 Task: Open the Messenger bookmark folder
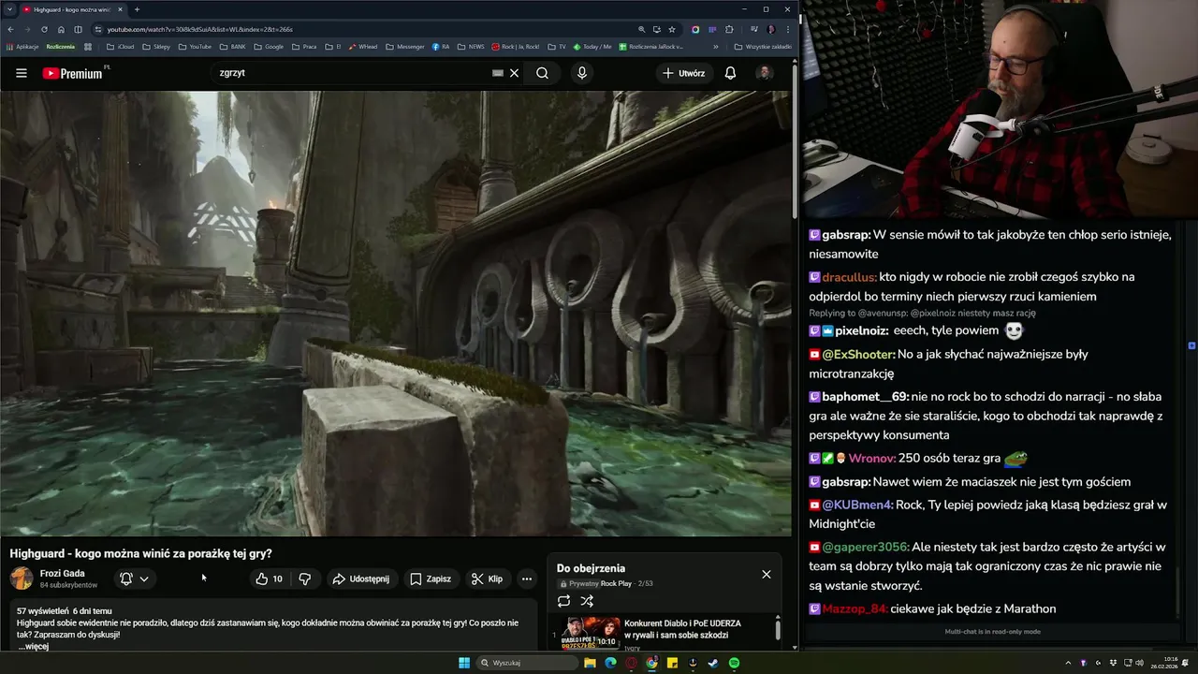tap(405, 46)
